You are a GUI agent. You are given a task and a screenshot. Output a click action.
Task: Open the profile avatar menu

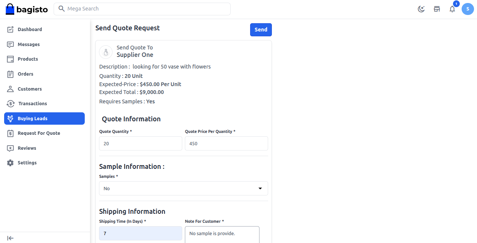468,9
